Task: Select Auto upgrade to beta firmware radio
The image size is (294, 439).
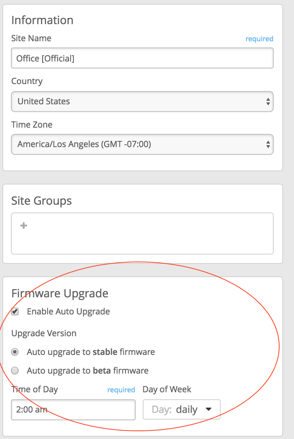Action: [15, 371]
